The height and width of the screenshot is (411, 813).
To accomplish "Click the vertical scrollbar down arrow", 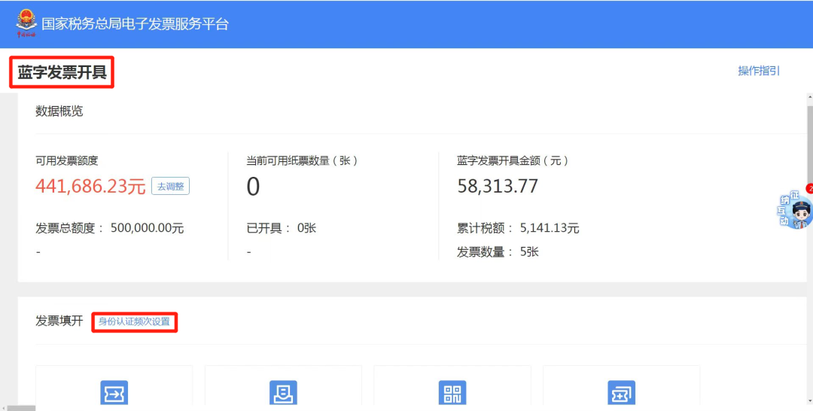I will click(810, 400).
